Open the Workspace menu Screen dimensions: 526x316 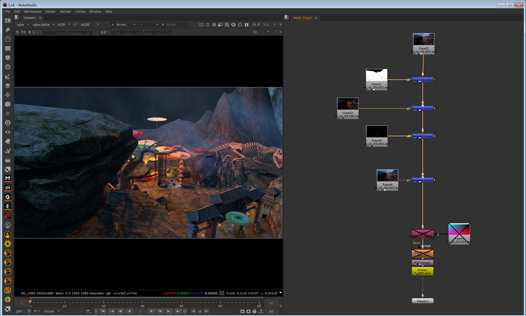tap(32, 12)
